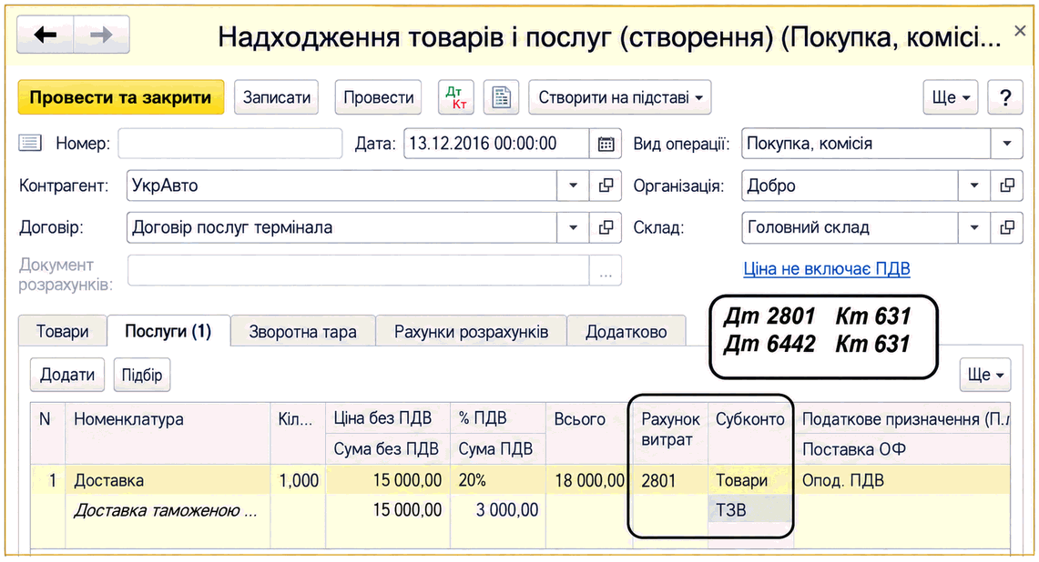Open the Організація Добро record icon

[1006, 186]
